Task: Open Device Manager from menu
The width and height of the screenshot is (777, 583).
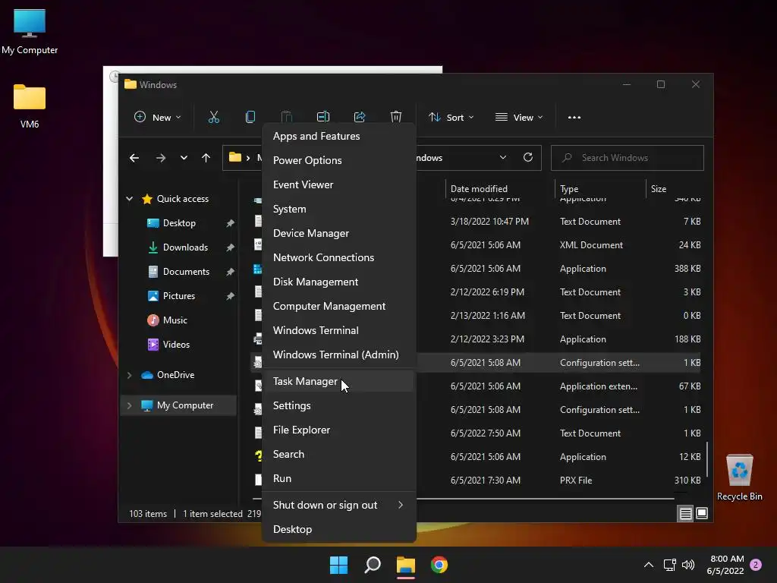Action: pyautogui.click(x=338, y=234)
